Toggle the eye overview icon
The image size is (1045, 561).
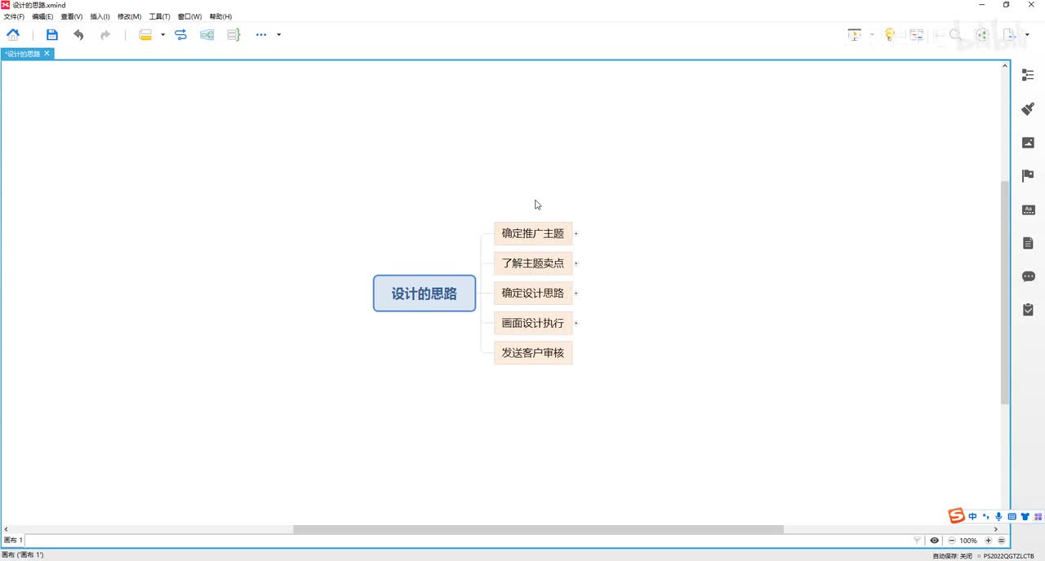click(x=935, y=541)
